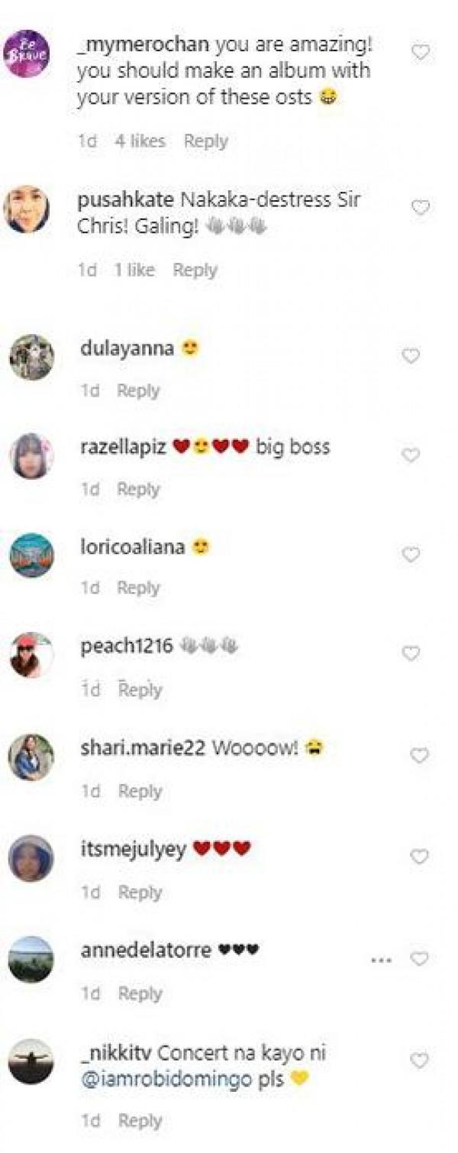458x1153 pixels.
Task: Open the 1 like count under pusahkate
Action: (x=134, y=270)
